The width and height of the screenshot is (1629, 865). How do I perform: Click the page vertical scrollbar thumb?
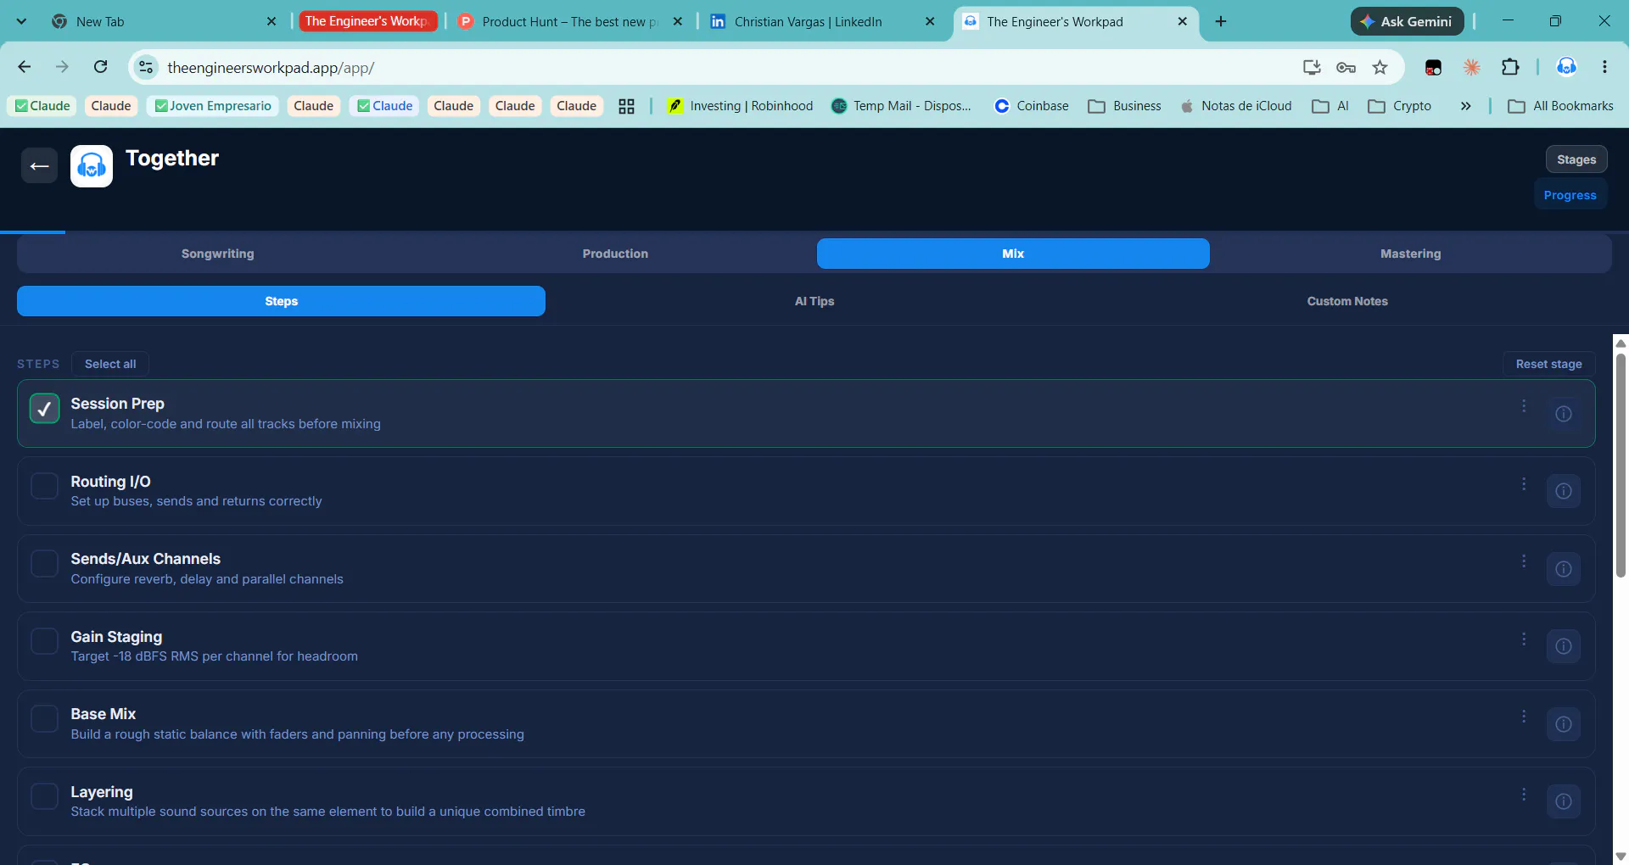pyautogui.click(x=1621, y=465)
